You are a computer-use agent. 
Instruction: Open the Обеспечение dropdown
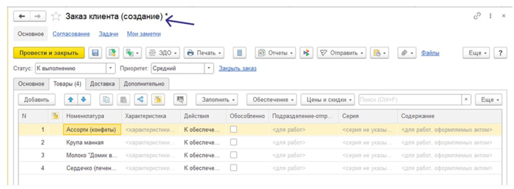(x=272, y=100)
